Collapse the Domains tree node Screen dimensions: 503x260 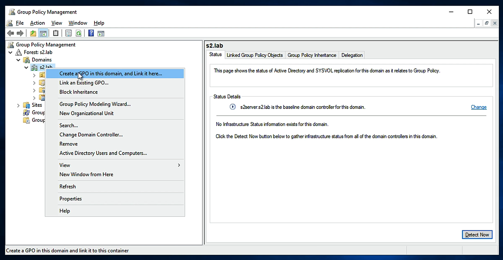coord(18,60)
